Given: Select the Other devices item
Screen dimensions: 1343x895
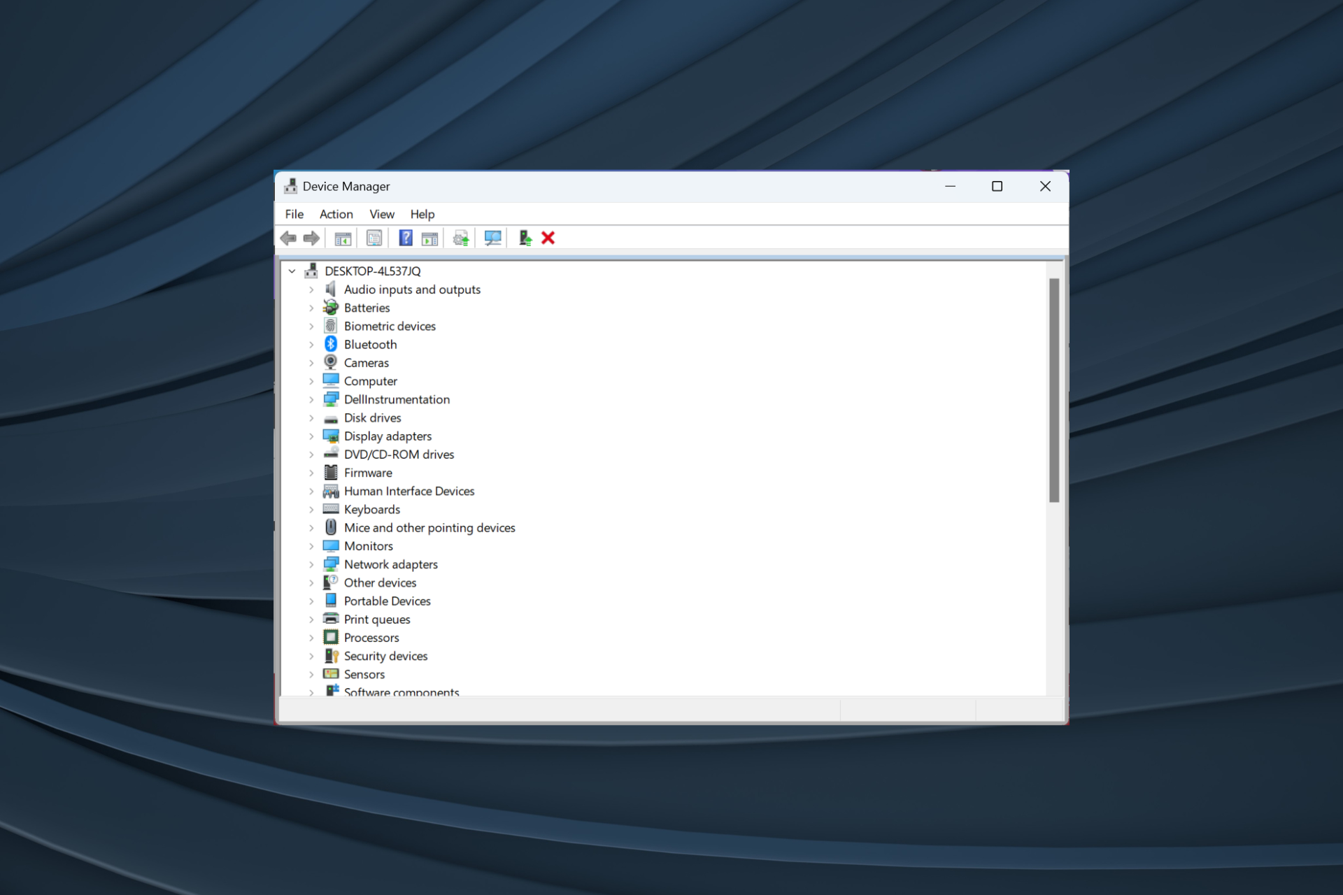Looking at the screenshot, I should click(x=380, y=582).
